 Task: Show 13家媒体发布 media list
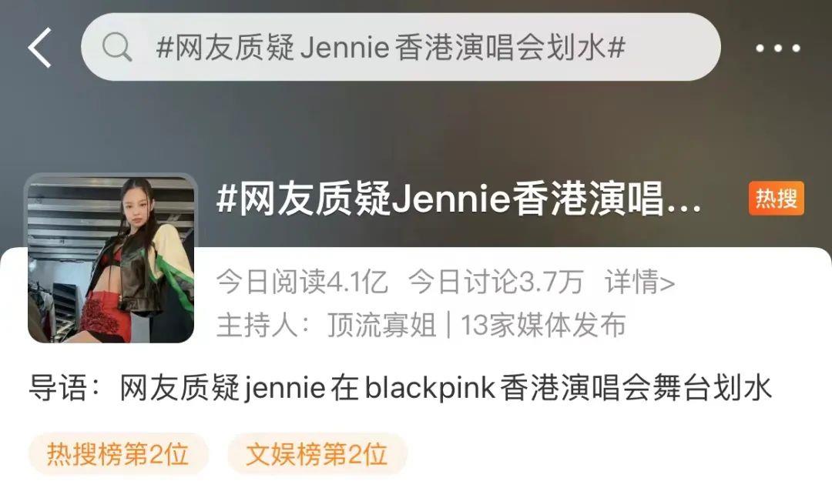pyautogui.click(x=543, y=325)
